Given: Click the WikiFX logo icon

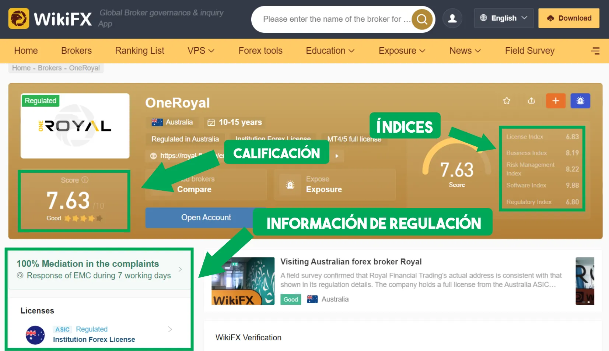Looking at the screenshot, I should click(x=18, y=18).
